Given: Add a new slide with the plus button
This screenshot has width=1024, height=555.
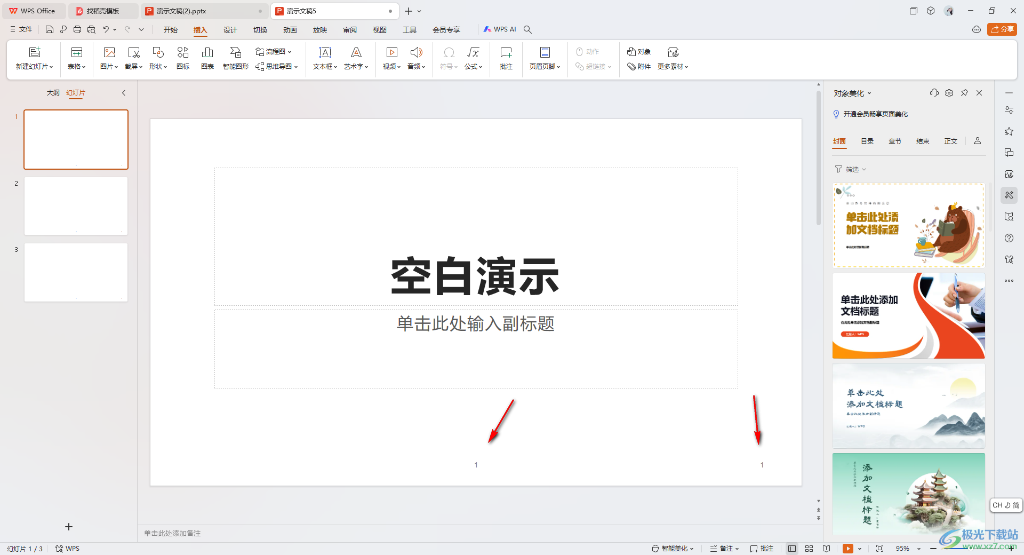Looking at the screenshot, I should click(x=69, y=527).
